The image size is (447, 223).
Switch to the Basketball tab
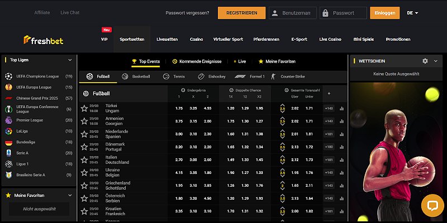[136, 76]
